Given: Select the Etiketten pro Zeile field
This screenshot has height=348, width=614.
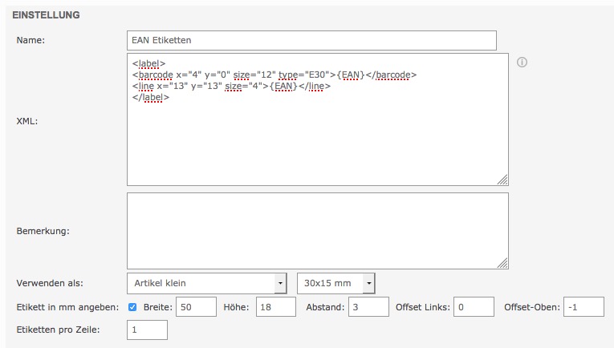Looking at the screenshot, I should (x=147, y=330).
